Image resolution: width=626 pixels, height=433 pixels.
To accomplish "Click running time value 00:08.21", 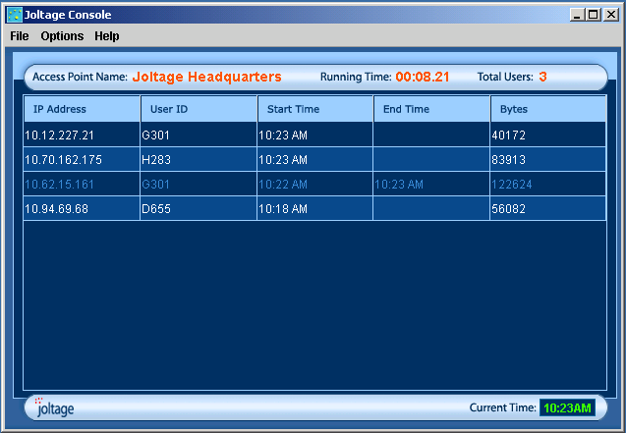I will click(x=423, y=77).
